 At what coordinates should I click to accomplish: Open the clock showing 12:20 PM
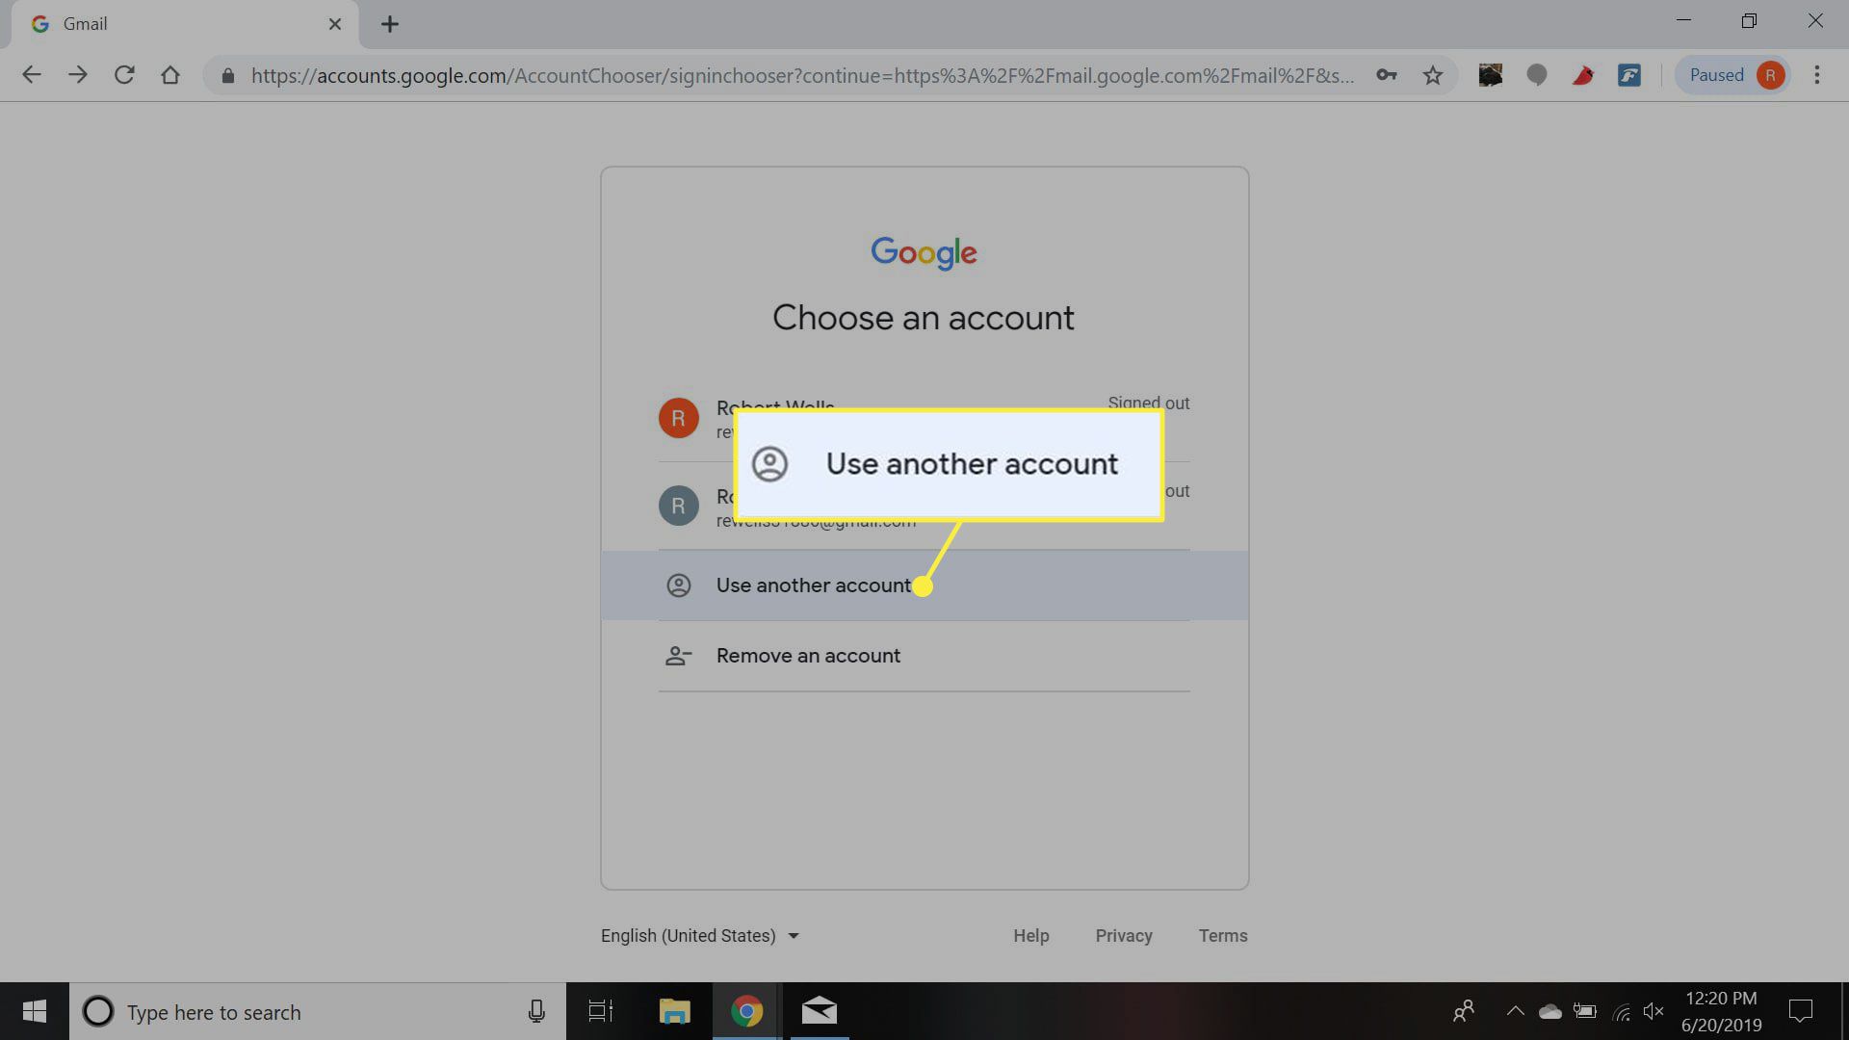(x=1722, y=1011)
